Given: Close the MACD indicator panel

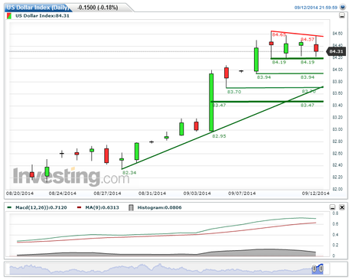Looking at the screenshot, I should click(342, 207).
